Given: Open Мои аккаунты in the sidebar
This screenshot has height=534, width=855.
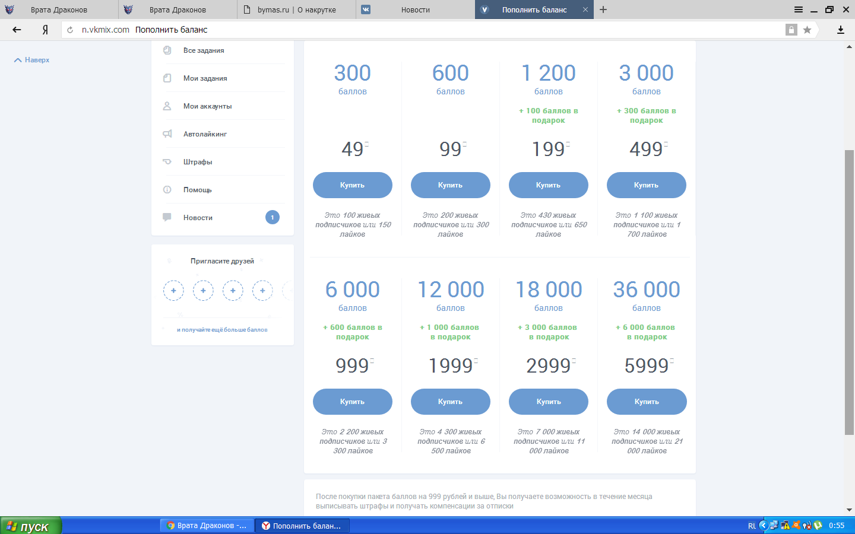Looking at the screenshot, I should [207, 106].
